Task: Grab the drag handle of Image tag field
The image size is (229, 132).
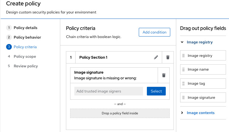Action: pyautogui.click(x=183, y=84)
